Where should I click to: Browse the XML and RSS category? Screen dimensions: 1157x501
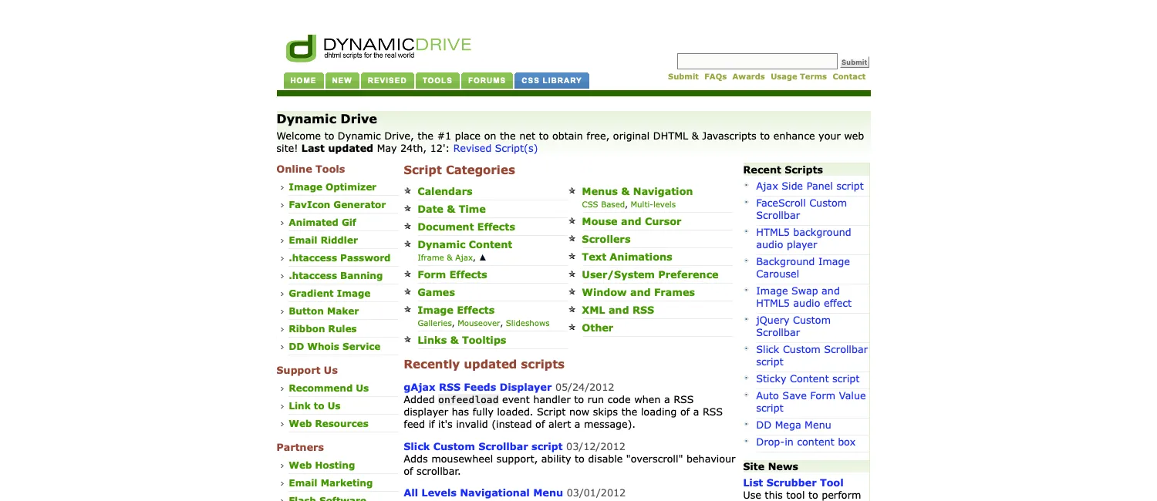[618, 311]
